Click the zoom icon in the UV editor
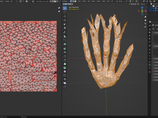 [x=59, y=8]
